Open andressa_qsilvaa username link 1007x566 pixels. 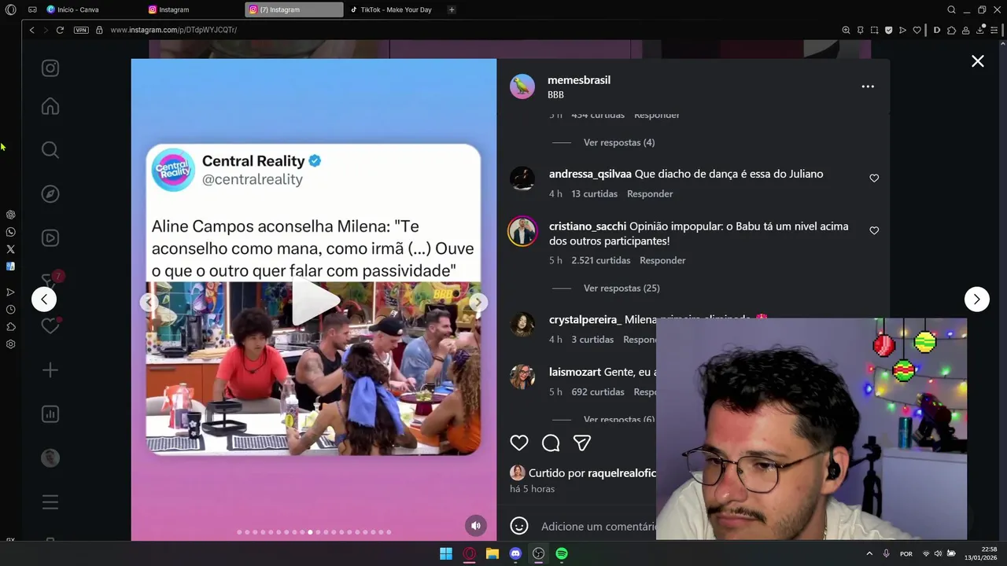590,174
